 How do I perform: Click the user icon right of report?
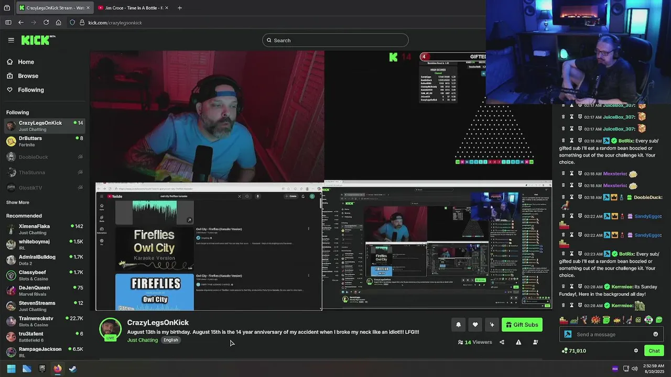[535, 342]
